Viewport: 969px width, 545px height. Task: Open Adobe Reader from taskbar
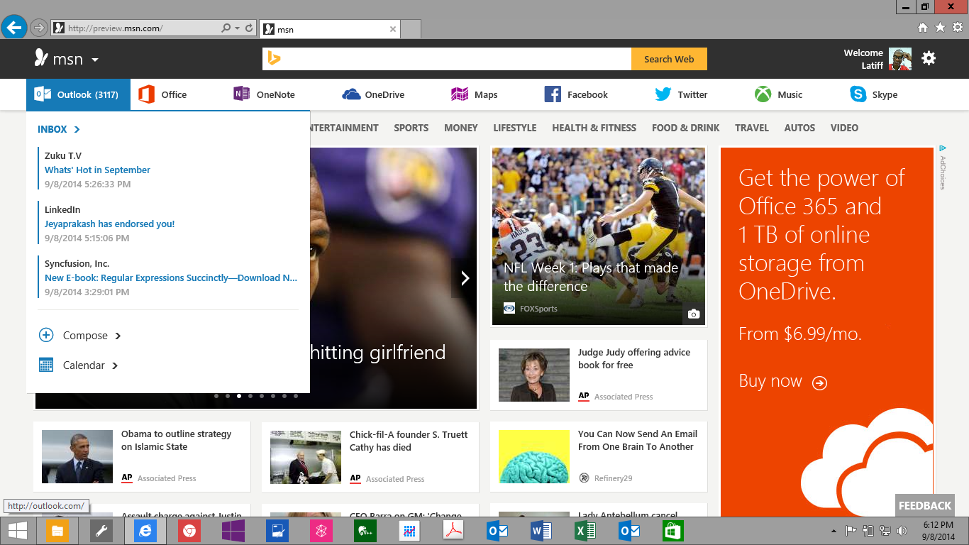pyautogui.click(x=453, y=531)
